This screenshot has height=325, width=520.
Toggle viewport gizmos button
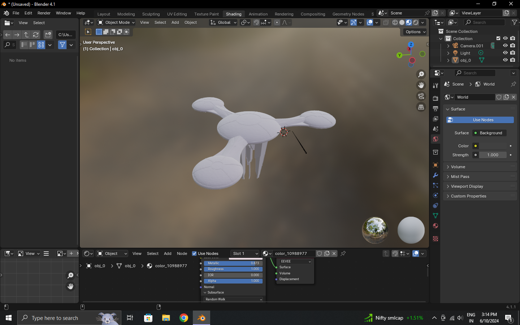coord(354,22)
